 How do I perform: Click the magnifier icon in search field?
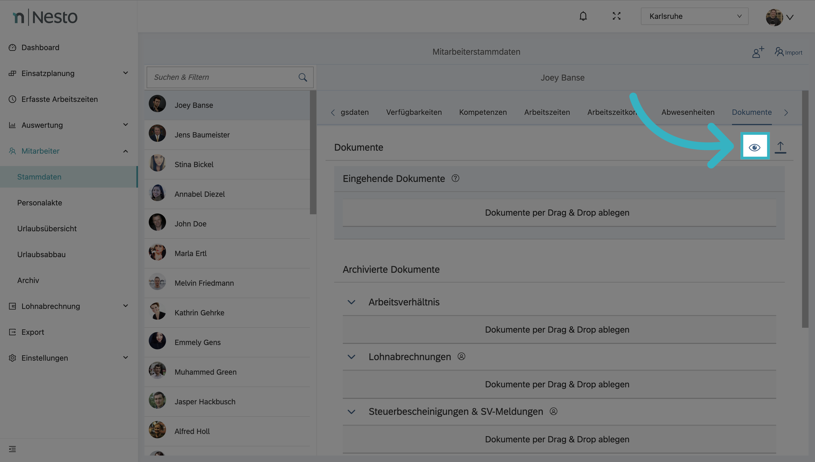(303, 77)
